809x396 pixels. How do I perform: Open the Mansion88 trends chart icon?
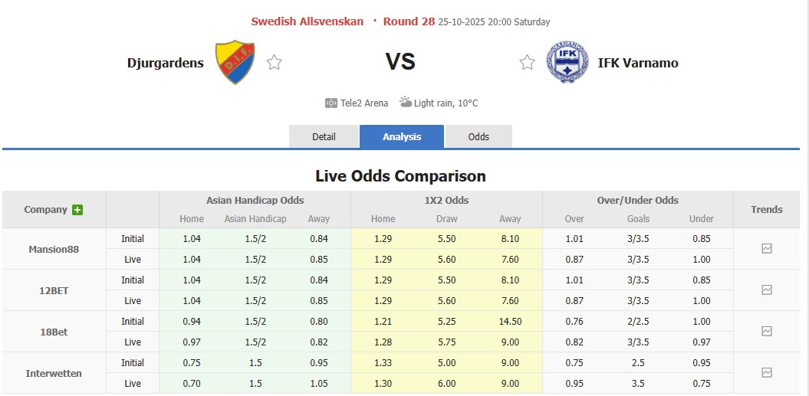point(767,249)
